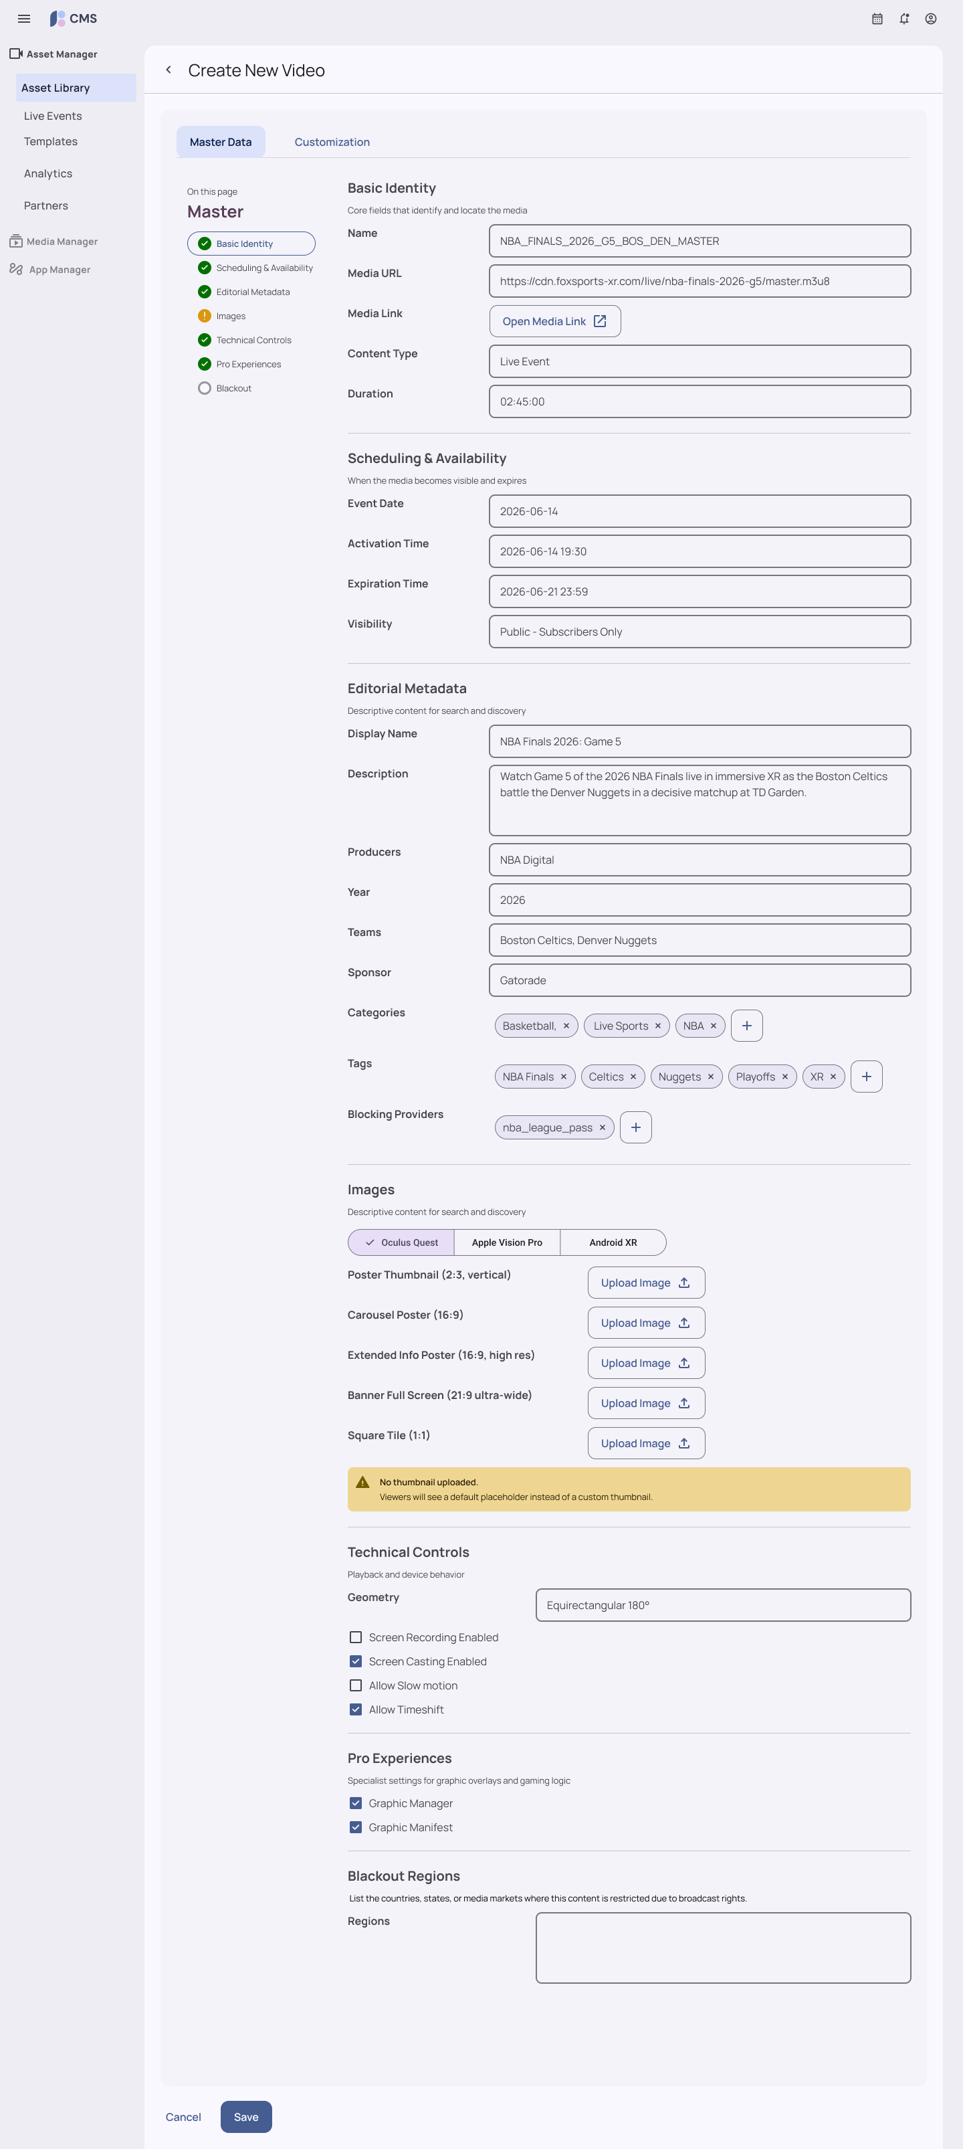Click the Save button
This screenshot has width=963, height=2149.
246,2116
